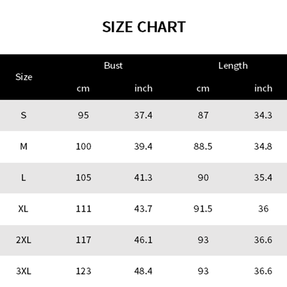Select the M size row label

(x=24, y=146)
